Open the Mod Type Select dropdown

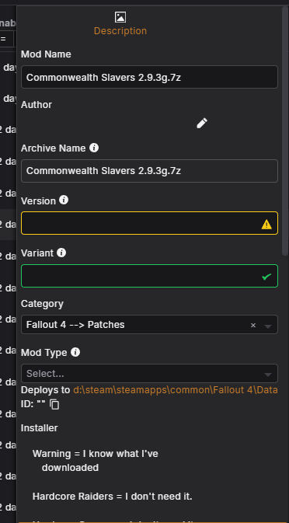(x=149, y=373)
